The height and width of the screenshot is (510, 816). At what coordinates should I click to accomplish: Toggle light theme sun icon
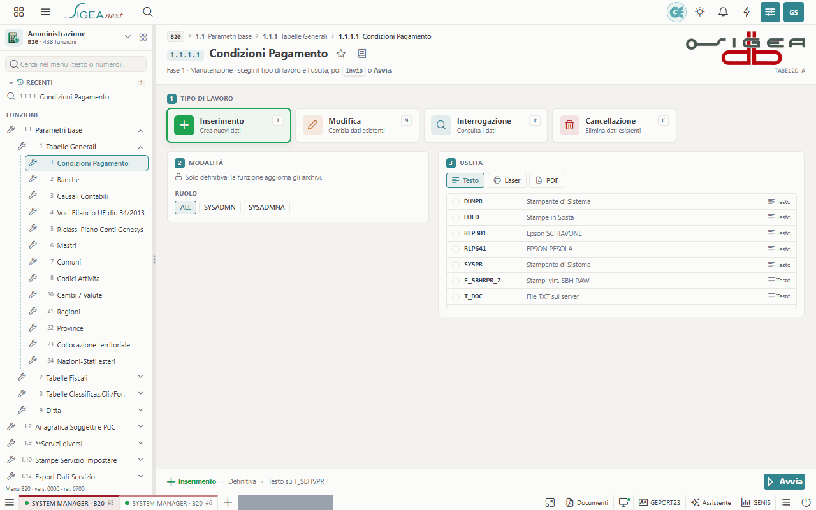(x=700, y=12)
